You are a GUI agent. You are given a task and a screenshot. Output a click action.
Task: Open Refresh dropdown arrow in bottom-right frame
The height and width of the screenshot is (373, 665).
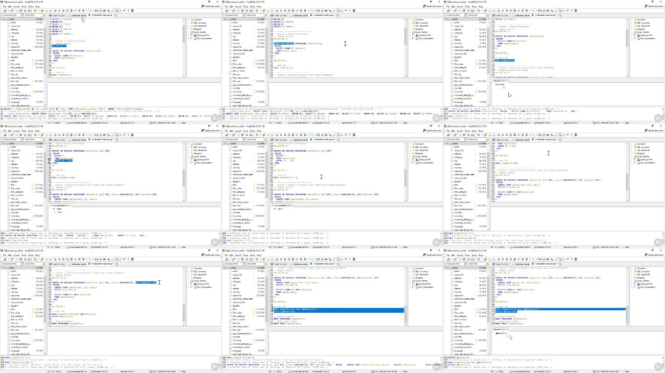point(482,259)
